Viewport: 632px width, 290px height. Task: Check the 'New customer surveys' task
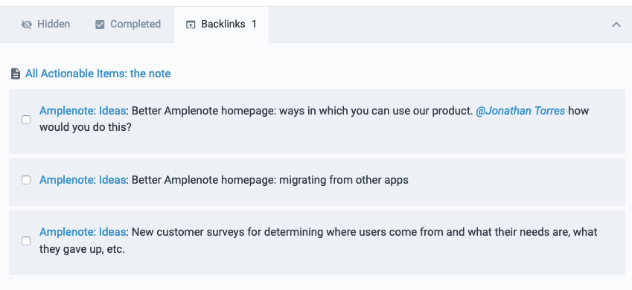pyautogui.click(x=26, y=241)
